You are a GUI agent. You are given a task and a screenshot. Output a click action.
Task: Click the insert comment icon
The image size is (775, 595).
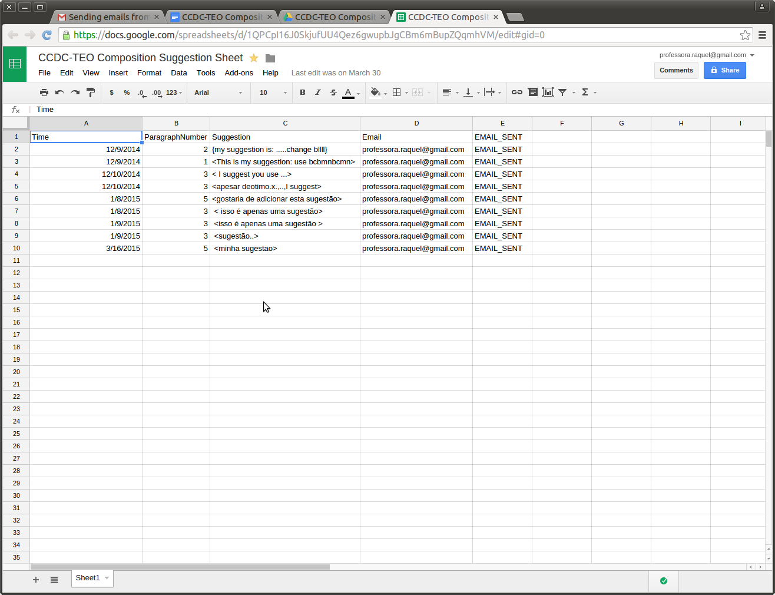(532, 92)
